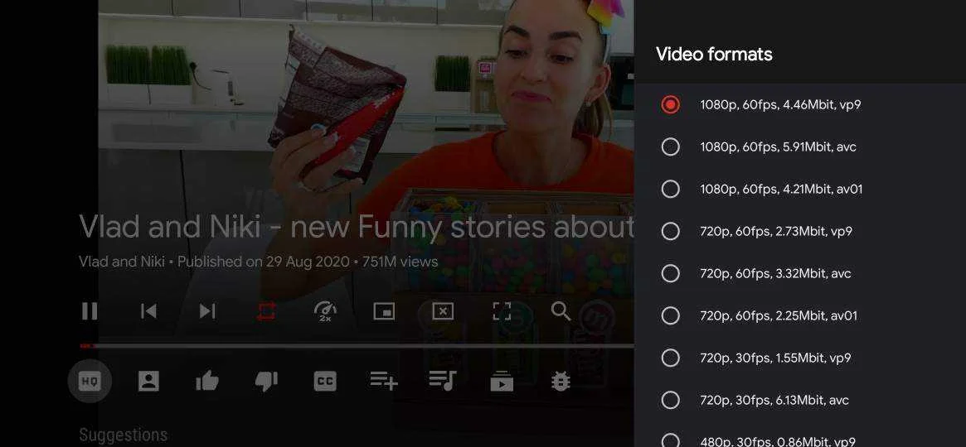This screenshot has height=447, width=966.
Task: Open the HQ video quality button
Action: pyautogui.click(x=90, y=382)
